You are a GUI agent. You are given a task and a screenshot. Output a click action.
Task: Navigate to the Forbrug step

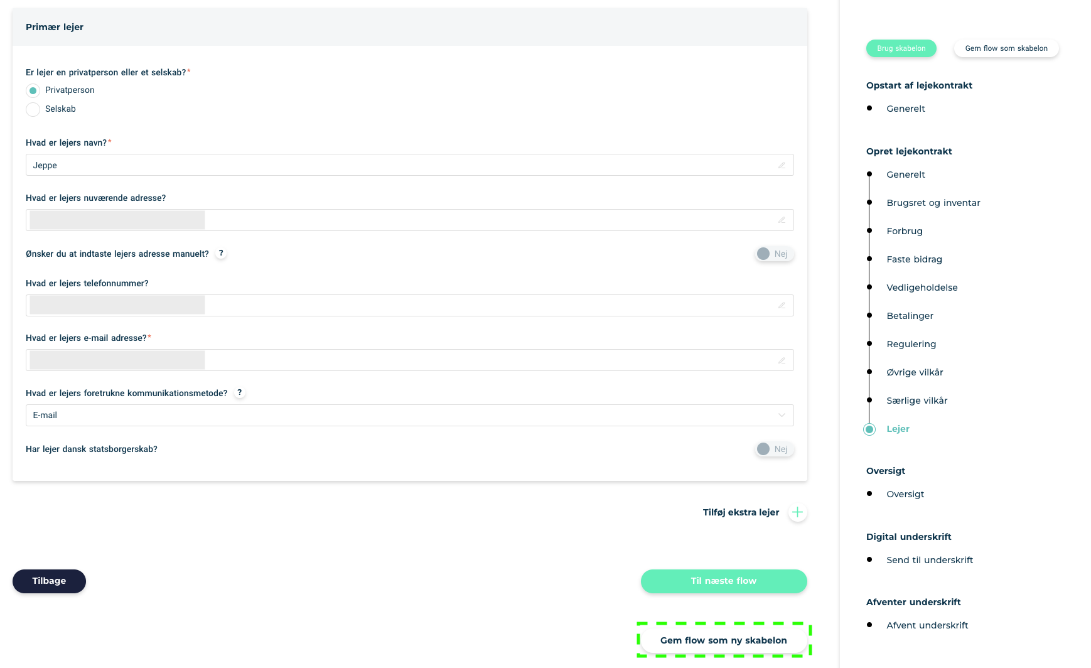tap(905, 231)
